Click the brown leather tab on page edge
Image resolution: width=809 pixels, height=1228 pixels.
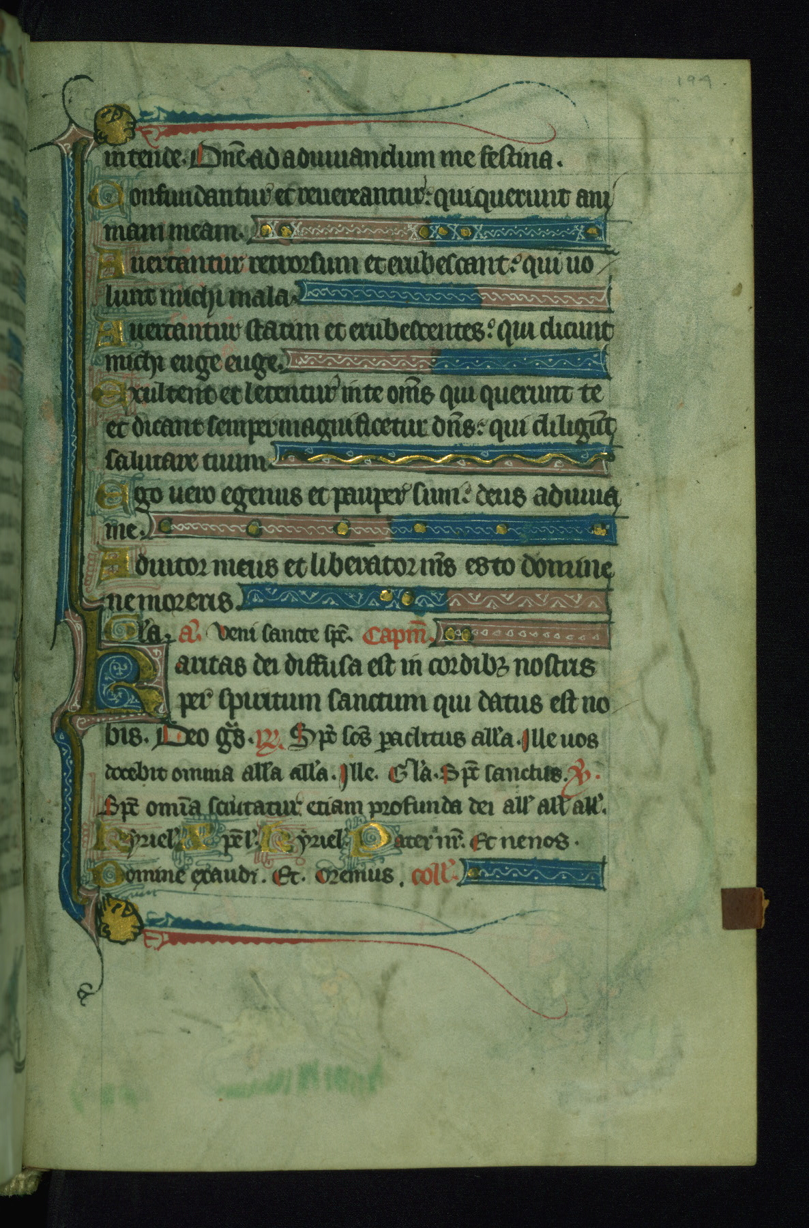tap(743, 907)
